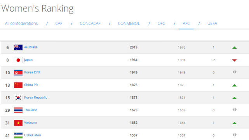Image resolution: width=249 pixels, height=140 pixels.
Task: Click the Vietnam flag icon
Action: (x=18, y=123)
